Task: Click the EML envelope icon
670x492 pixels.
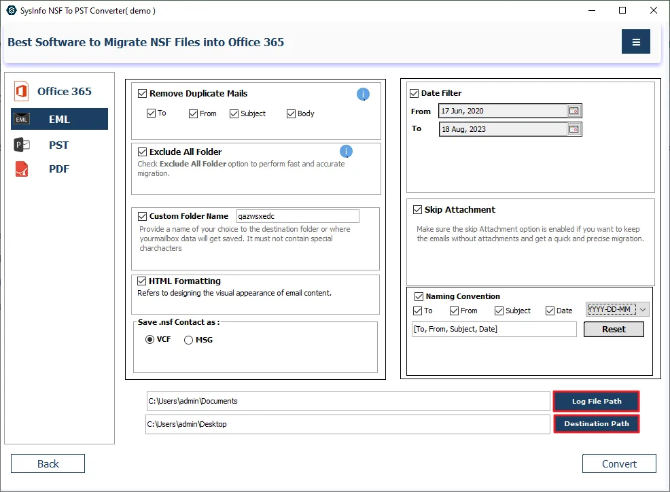Action: coord(22,120)
